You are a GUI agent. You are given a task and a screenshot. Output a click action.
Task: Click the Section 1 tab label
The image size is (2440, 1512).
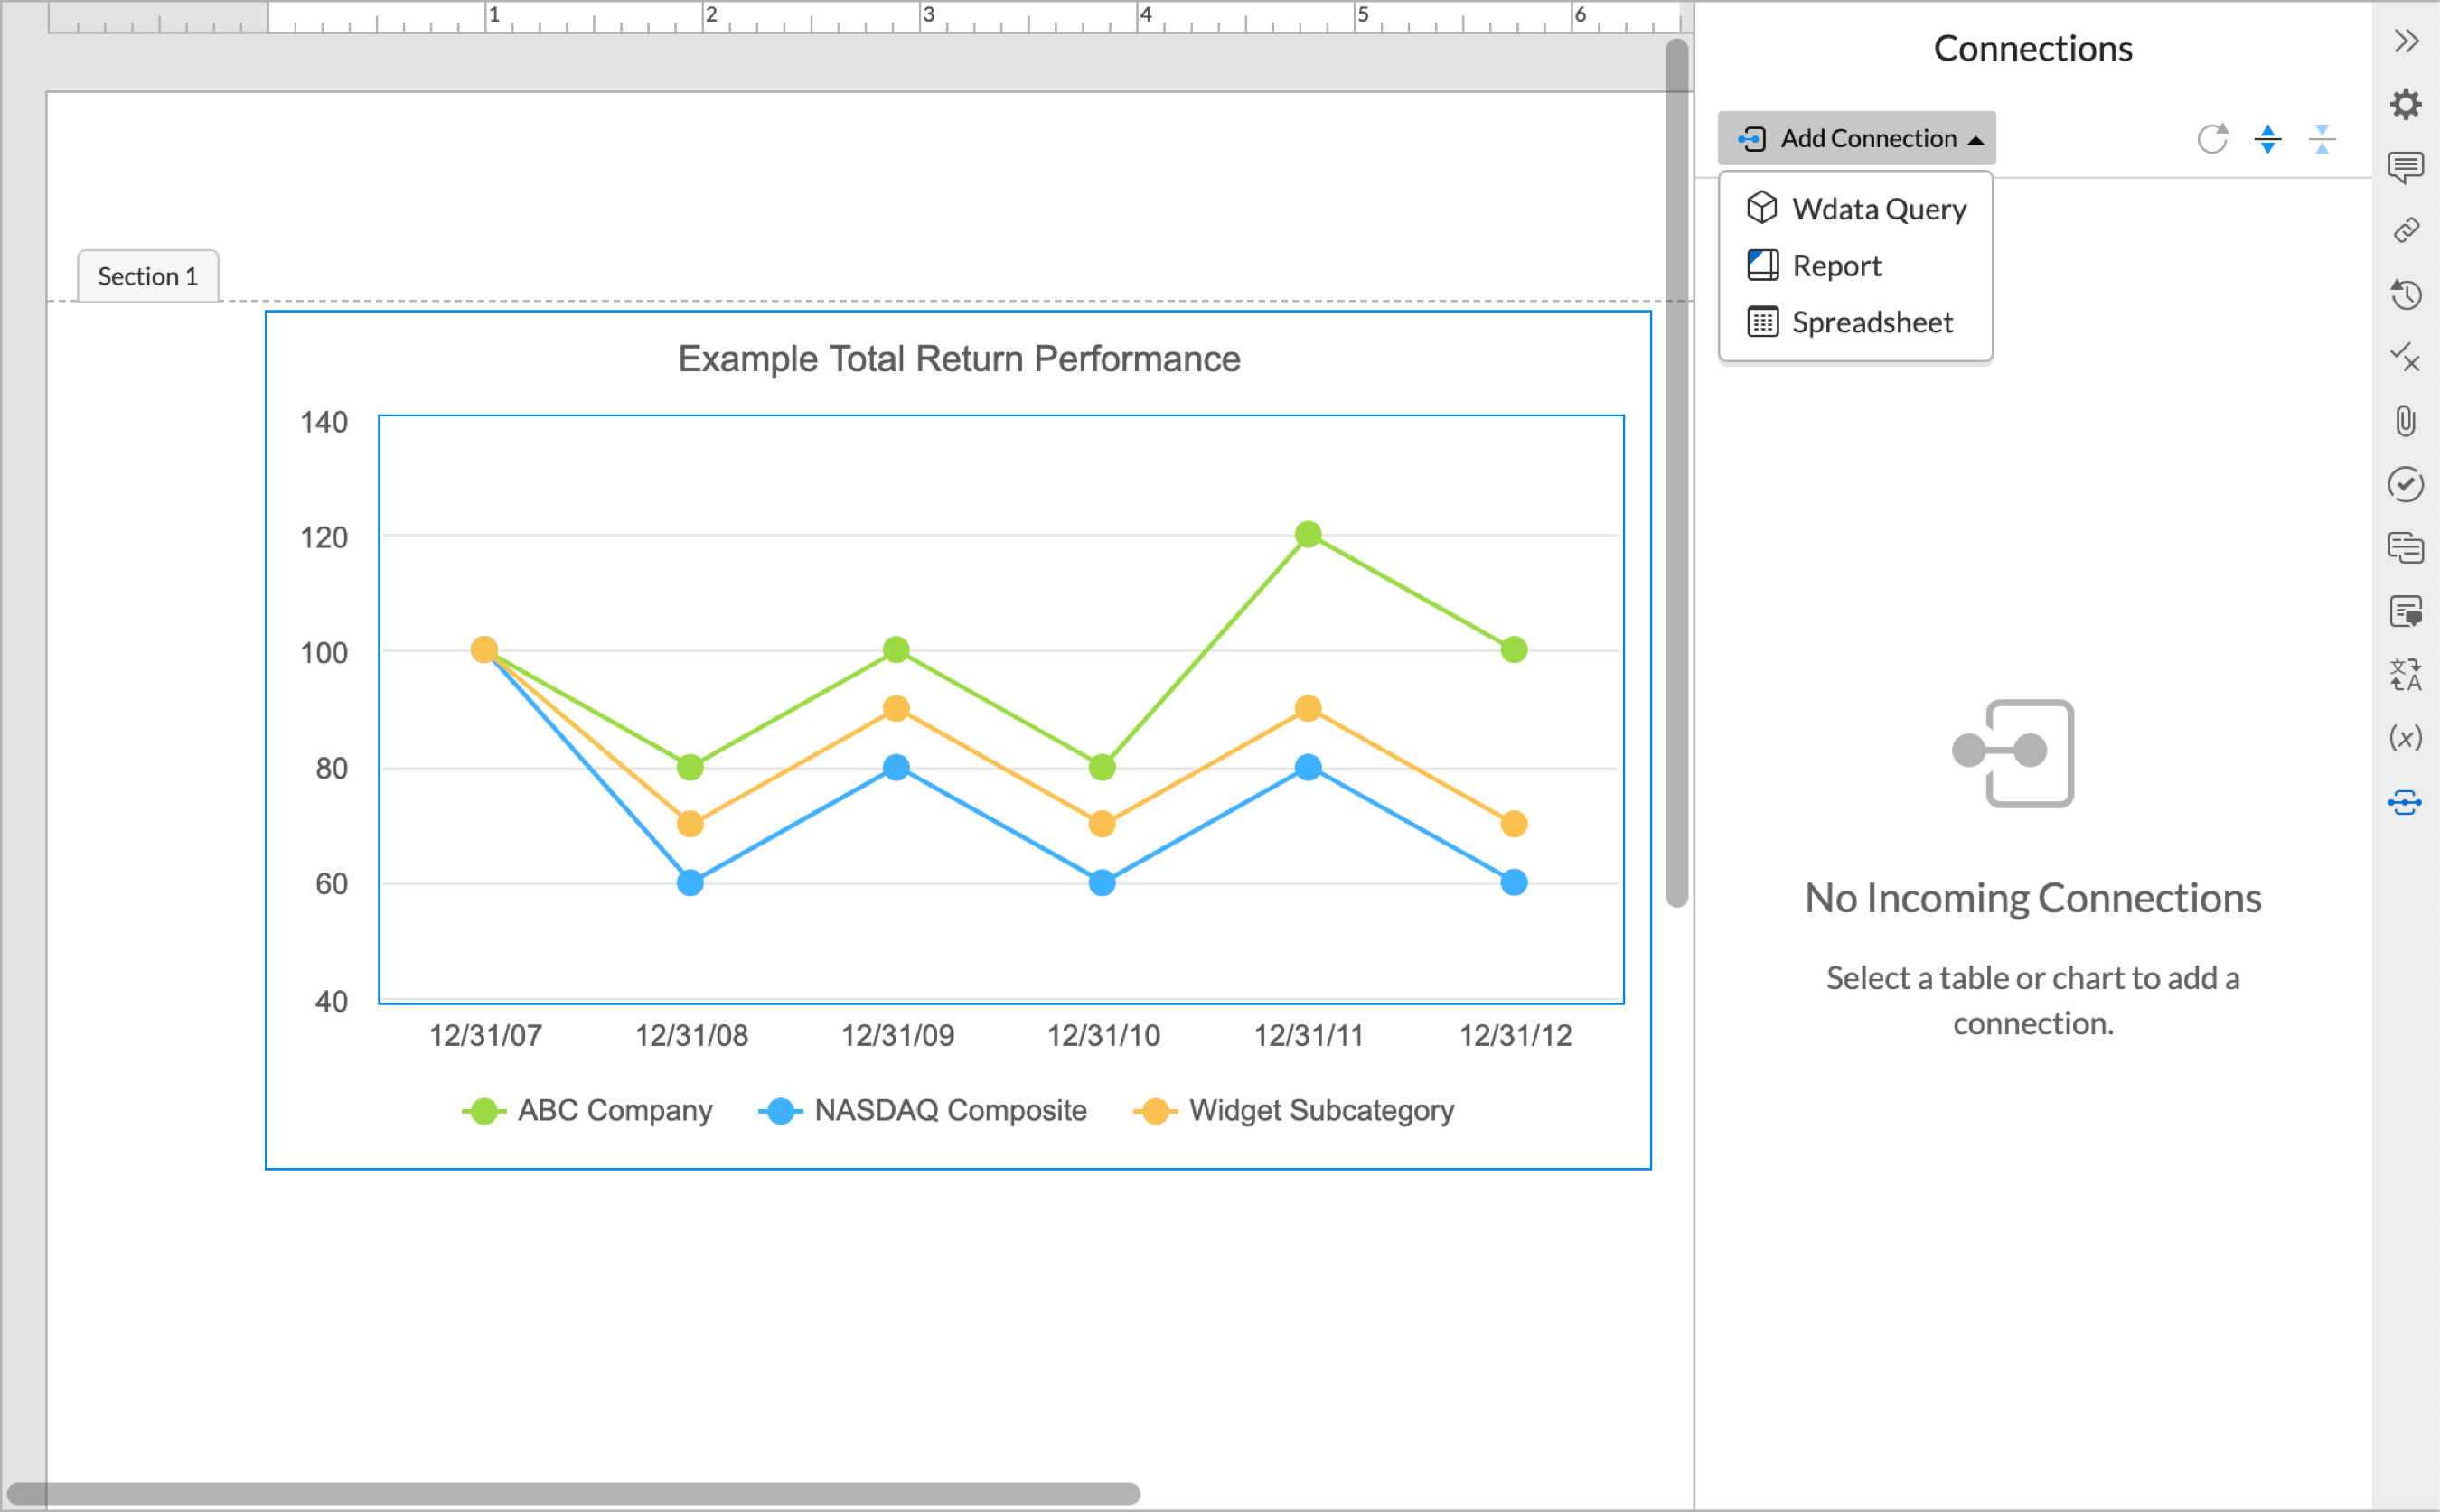pyautogui.click(x=146, y=276)
